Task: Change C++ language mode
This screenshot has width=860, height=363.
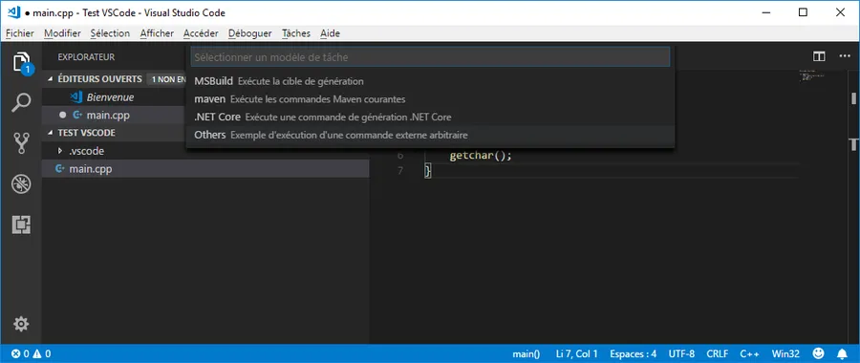Action: 750,353
